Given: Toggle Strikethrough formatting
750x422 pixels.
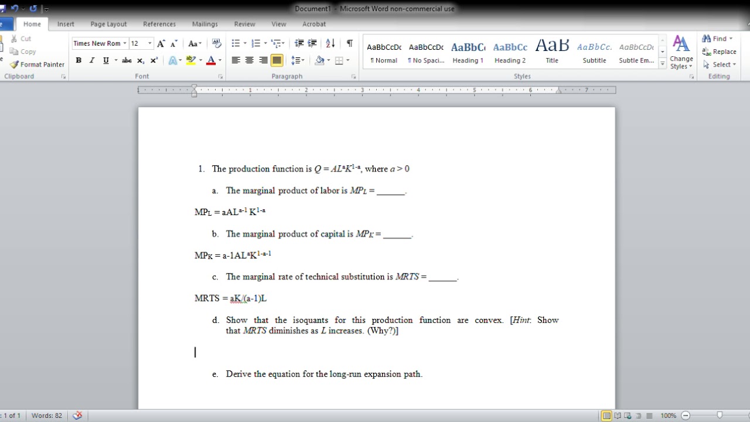Looking at the screenshot, I should pyautogui.click(x=127, y=60).
